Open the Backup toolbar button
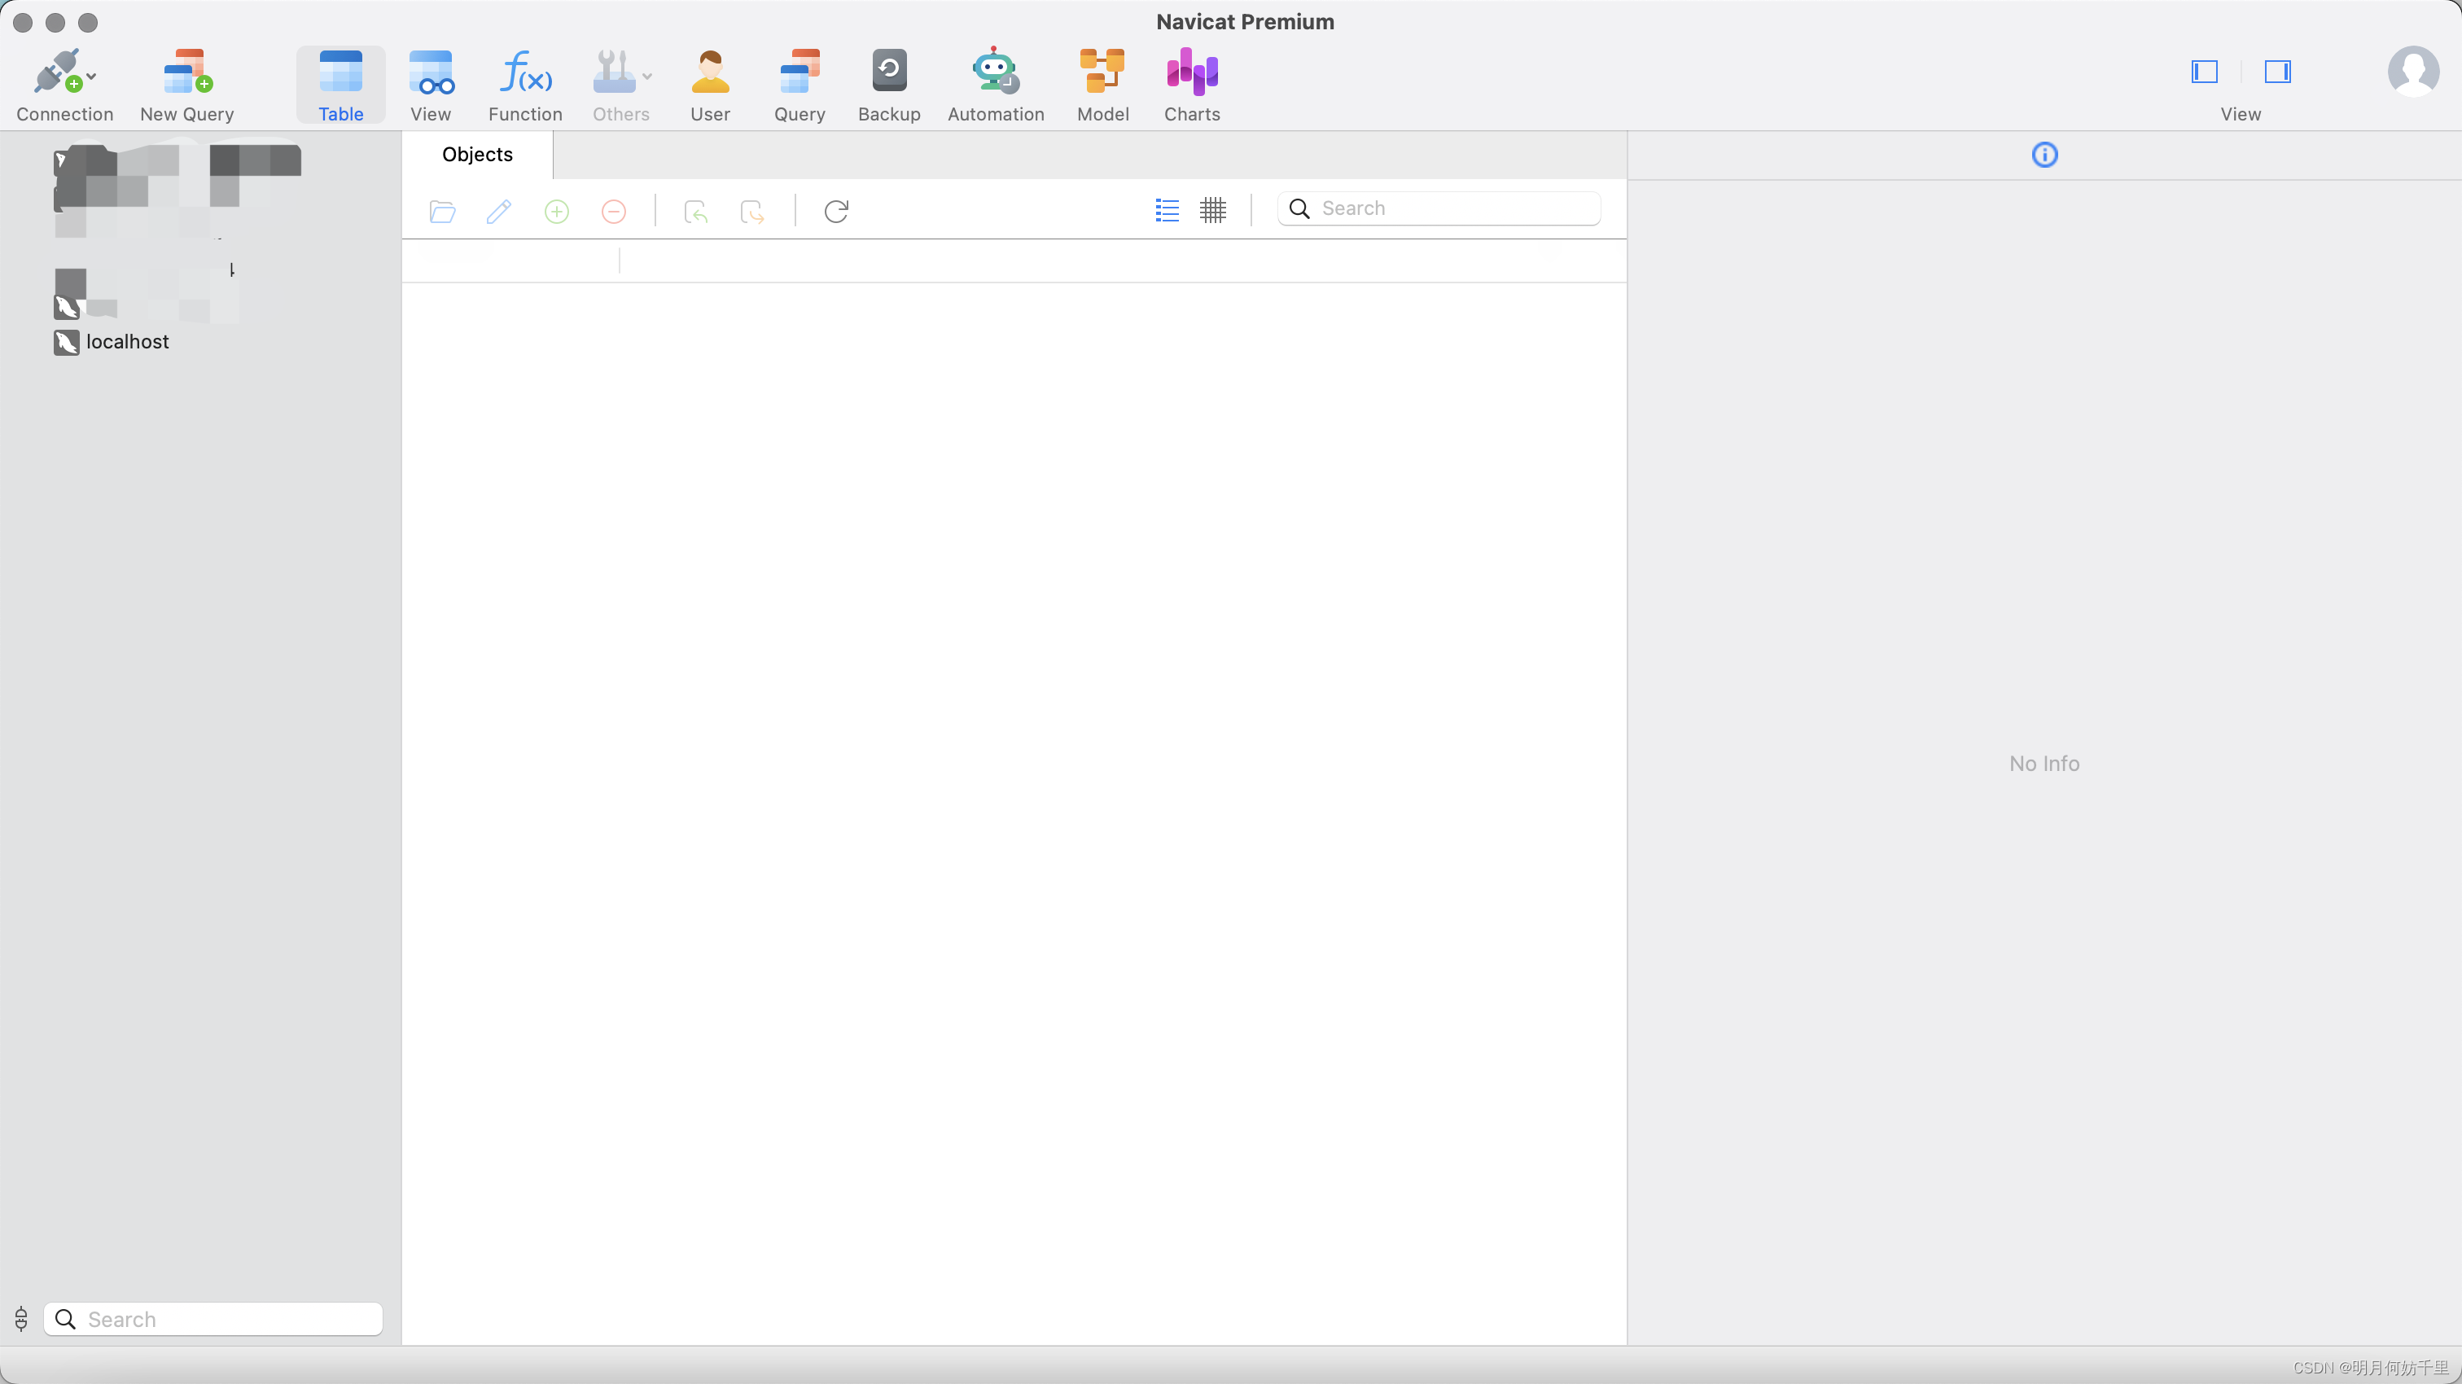Image resolution: width=2462 pixels, height=1384 pixels. [889, 85]
